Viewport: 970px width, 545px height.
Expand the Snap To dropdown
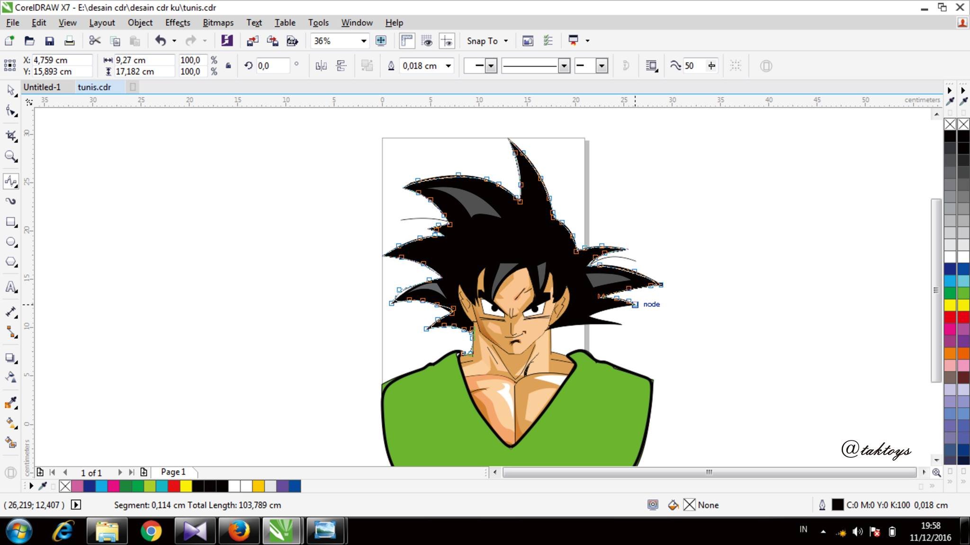pos(506,41)
